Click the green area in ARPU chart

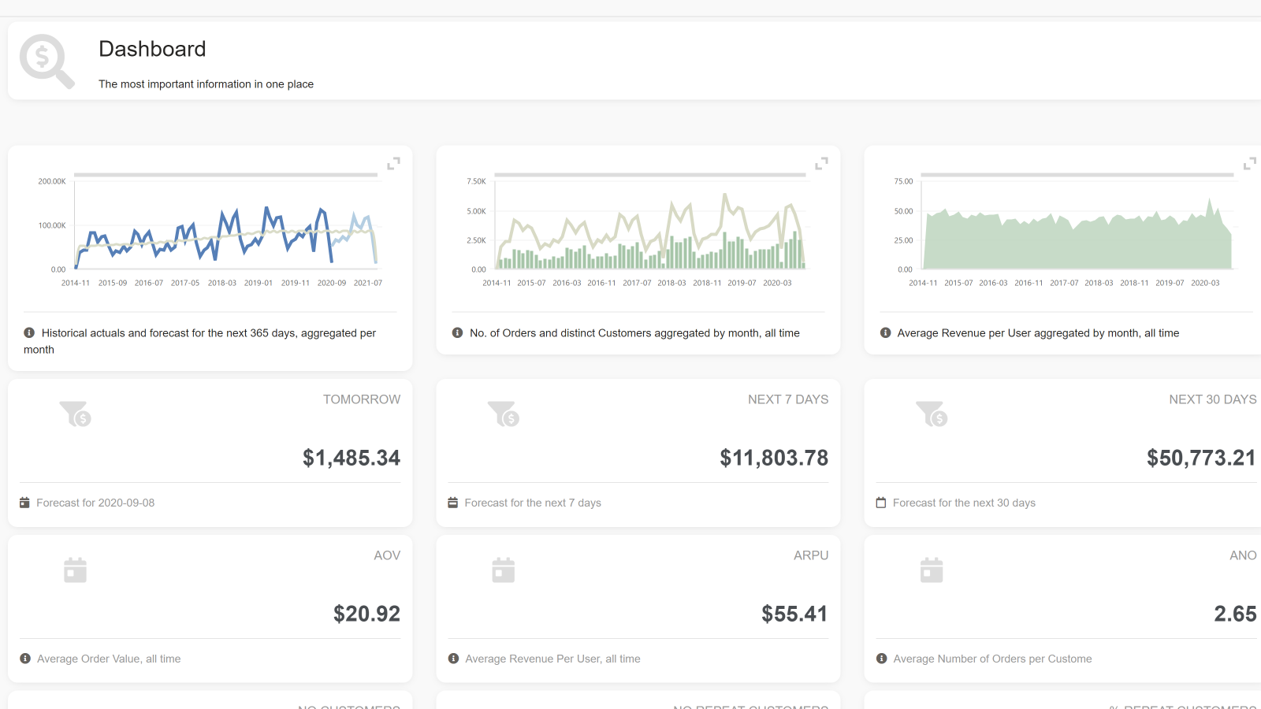1077,244
